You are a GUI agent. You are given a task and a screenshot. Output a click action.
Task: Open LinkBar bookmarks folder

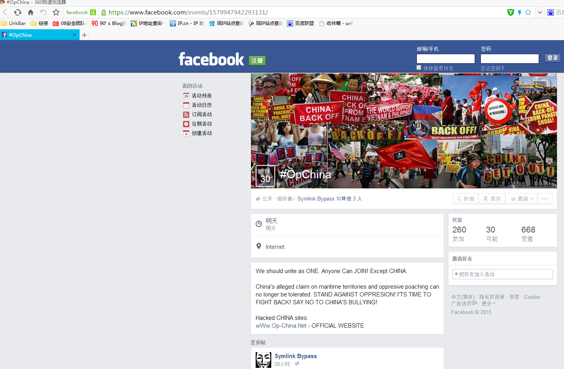pos(14,23)
